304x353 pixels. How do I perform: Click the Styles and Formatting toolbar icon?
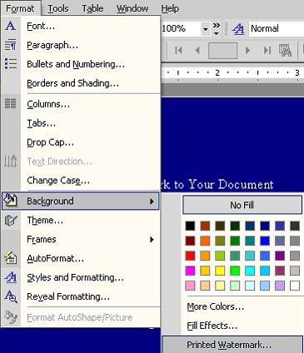coord(238,28)
